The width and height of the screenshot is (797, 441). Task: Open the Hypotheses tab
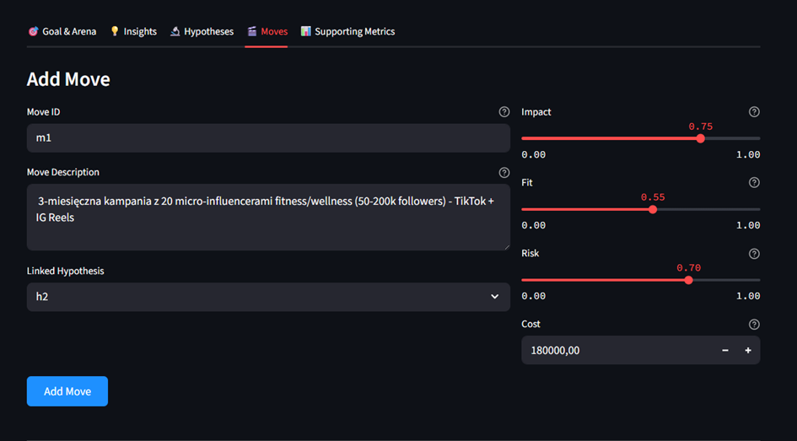pyautogui.click(x=202, y=31)
